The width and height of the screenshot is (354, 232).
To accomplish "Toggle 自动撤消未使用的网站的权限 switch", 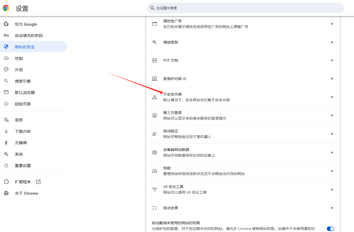I will 330,229.
